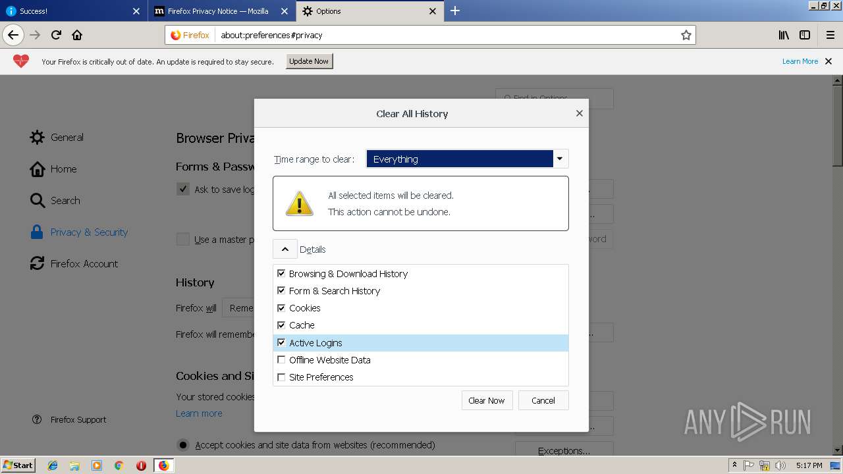Show hidden tray icons arrow
Screen dimensions: 843x474
(734, 465)
